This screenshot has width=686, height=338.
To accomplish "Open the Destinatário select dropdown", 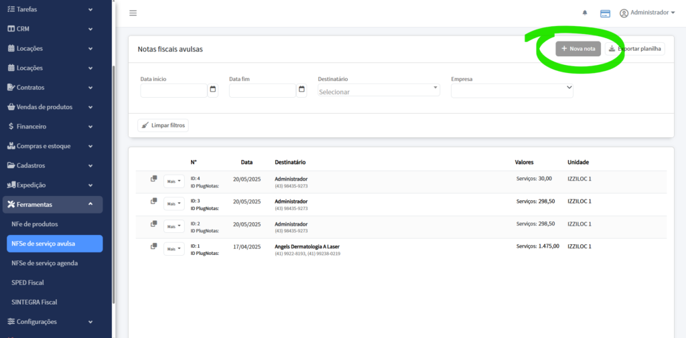I will (379, 90).
